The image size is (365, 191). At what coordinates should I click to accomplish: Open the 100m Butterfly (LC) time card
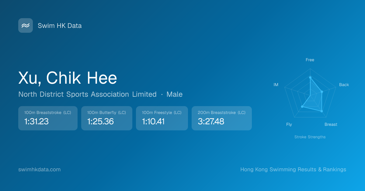click(x=106, y=118)
